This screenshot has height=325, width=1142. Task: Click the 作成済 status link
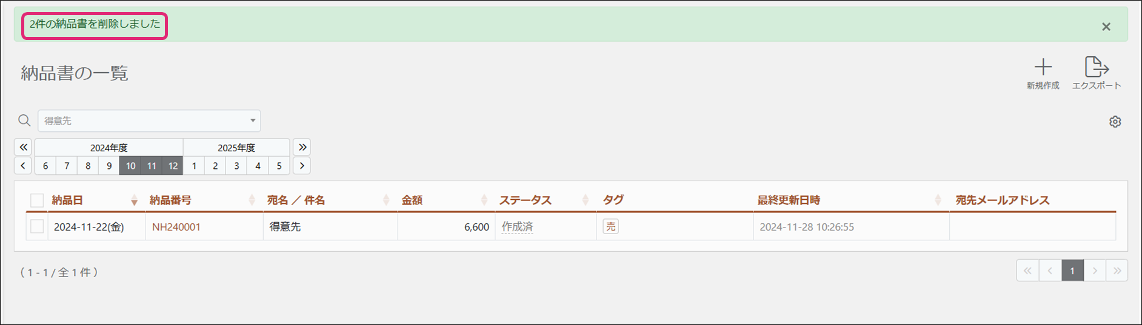(517, 227)
